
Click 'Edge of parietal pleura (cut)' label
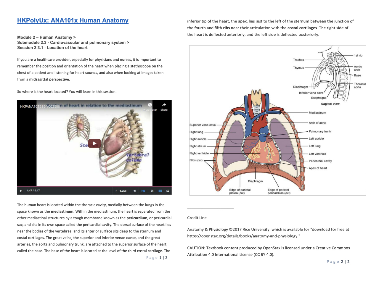tap(240, 191)
